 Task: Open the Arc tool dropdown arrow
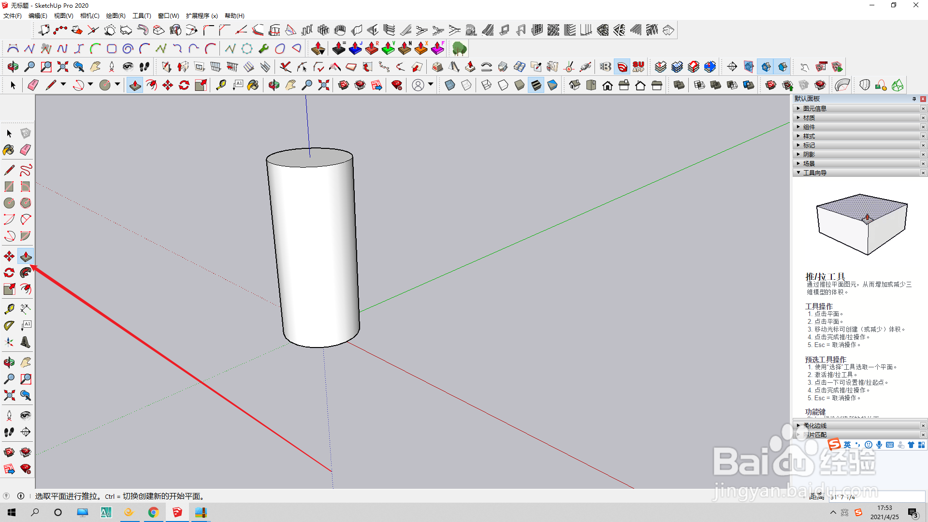pyautogui.click(x=90, y=85)
